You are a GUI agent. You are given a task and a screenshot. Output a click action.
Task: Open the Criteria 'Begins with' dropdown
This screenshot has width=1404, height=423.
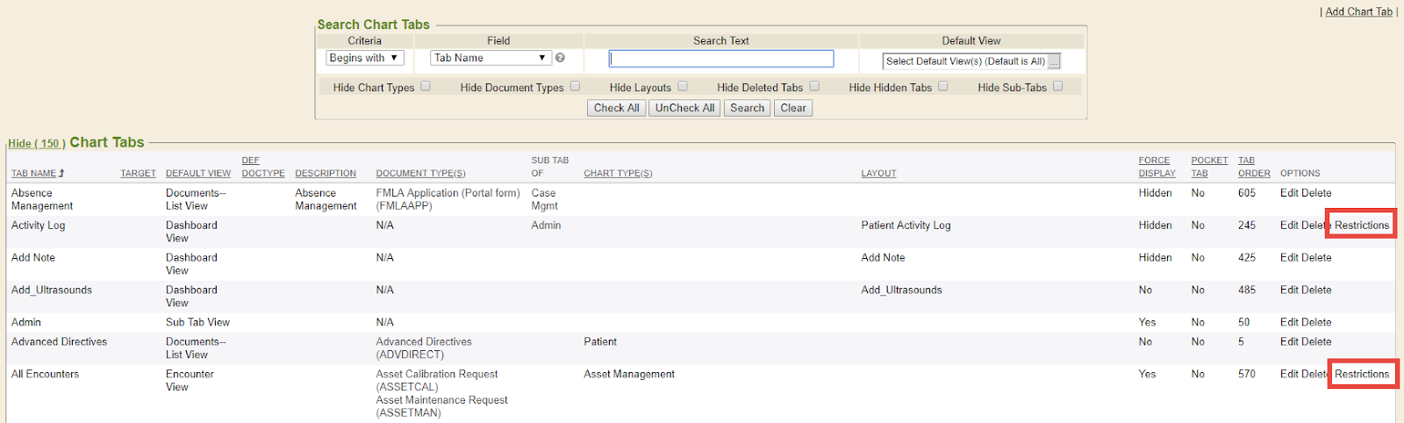point(364,58)
